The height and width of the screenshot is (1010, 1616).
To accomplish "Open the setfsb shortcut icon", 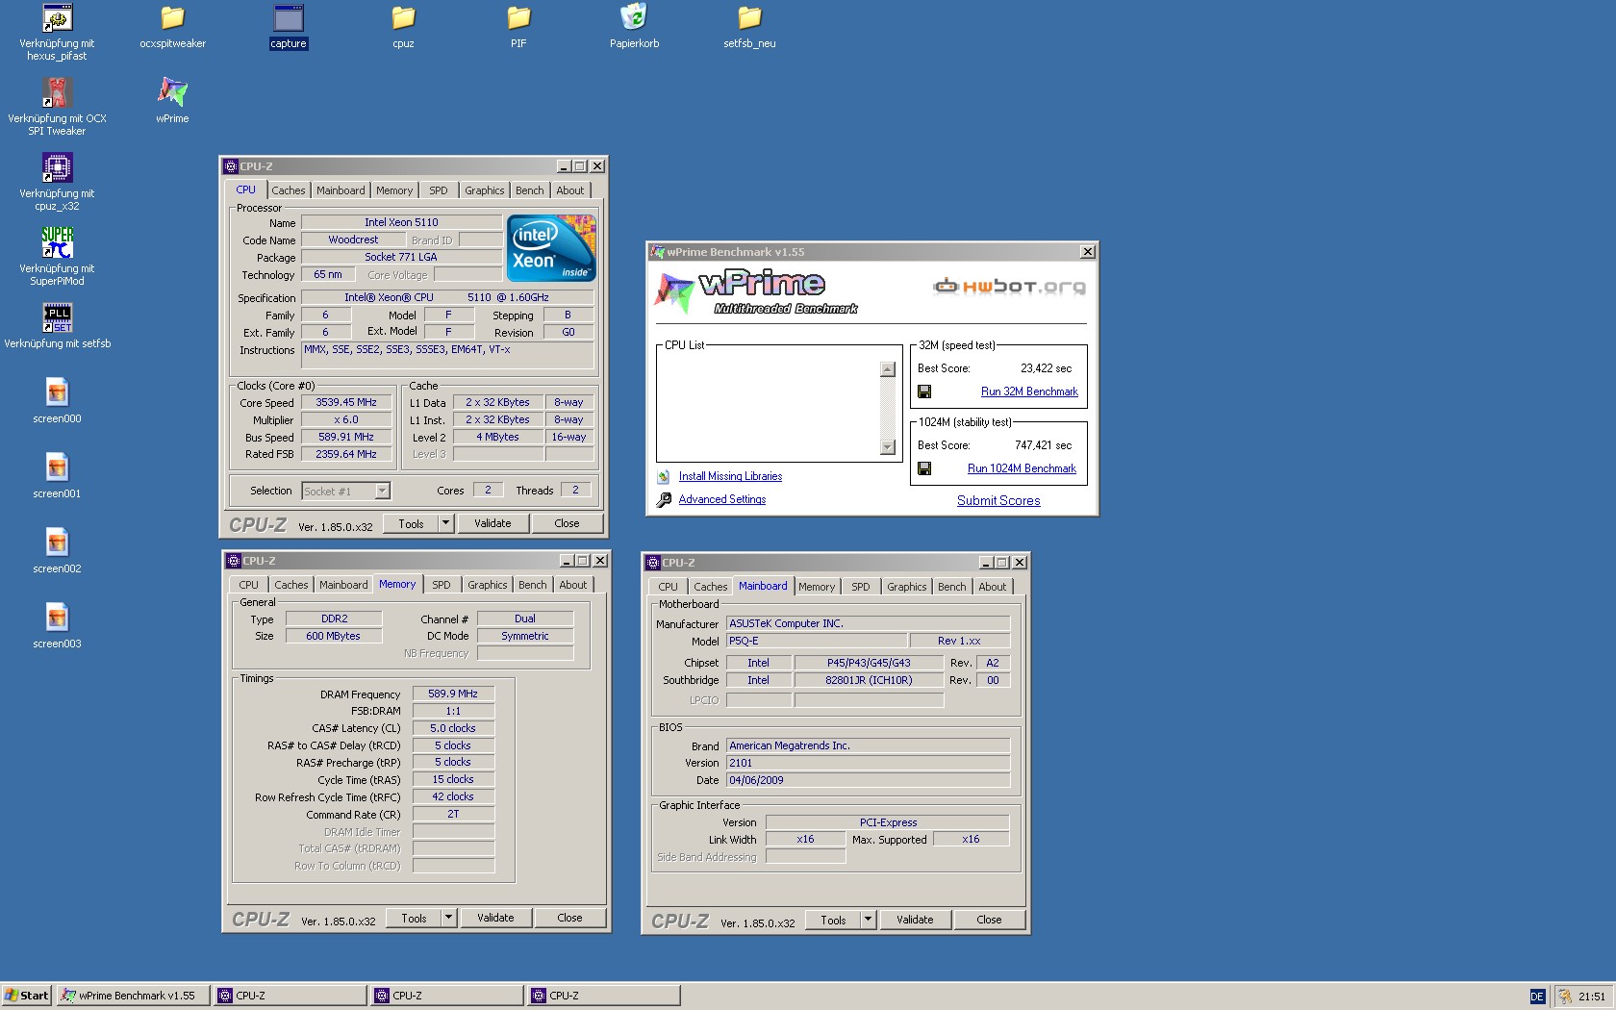I will coord(57,317).
